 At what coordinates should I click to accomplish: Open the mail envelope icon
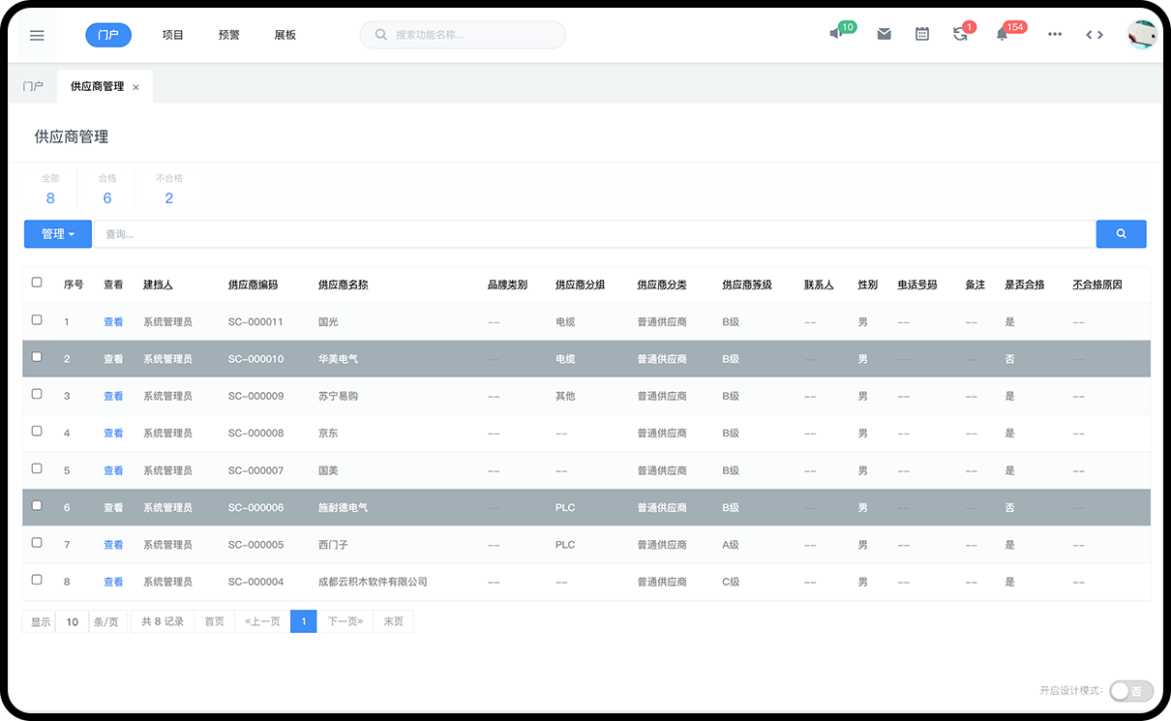[884, 34]
